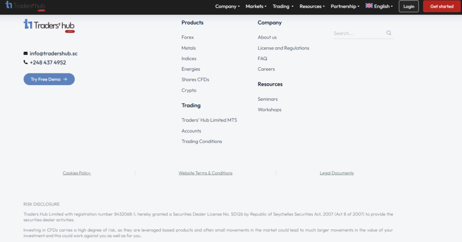Click the Resources footer section heading

click(x=270, y=84)
